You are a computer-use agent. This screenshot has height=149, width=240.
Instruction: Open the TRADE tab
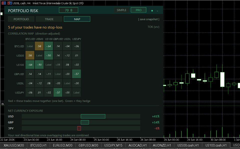(49, 19)
